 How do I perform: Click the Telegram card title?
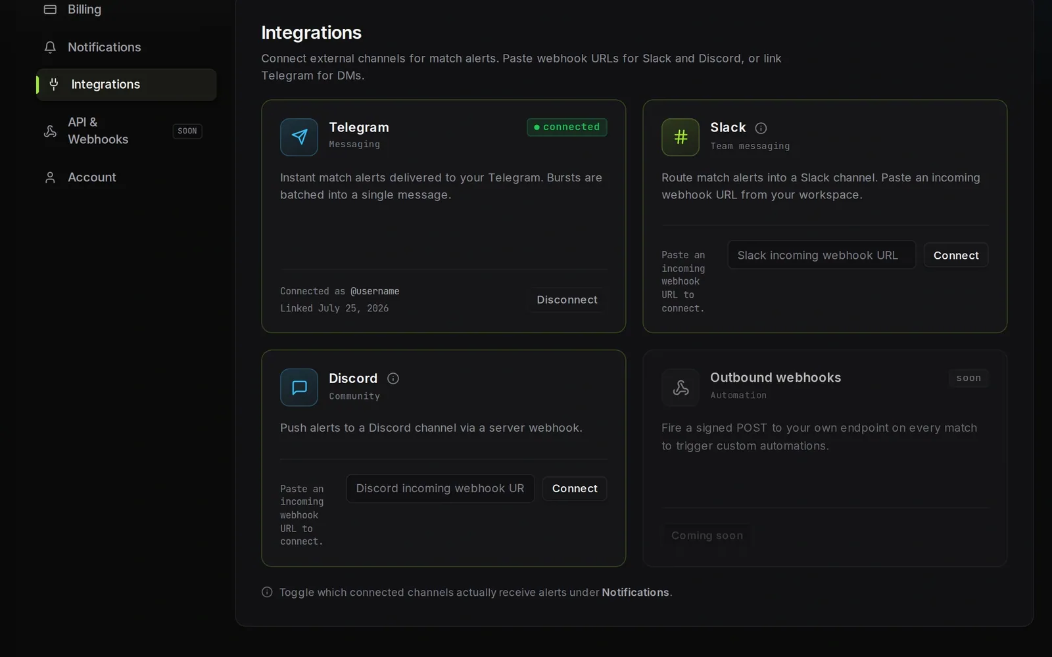click(359, 127)
